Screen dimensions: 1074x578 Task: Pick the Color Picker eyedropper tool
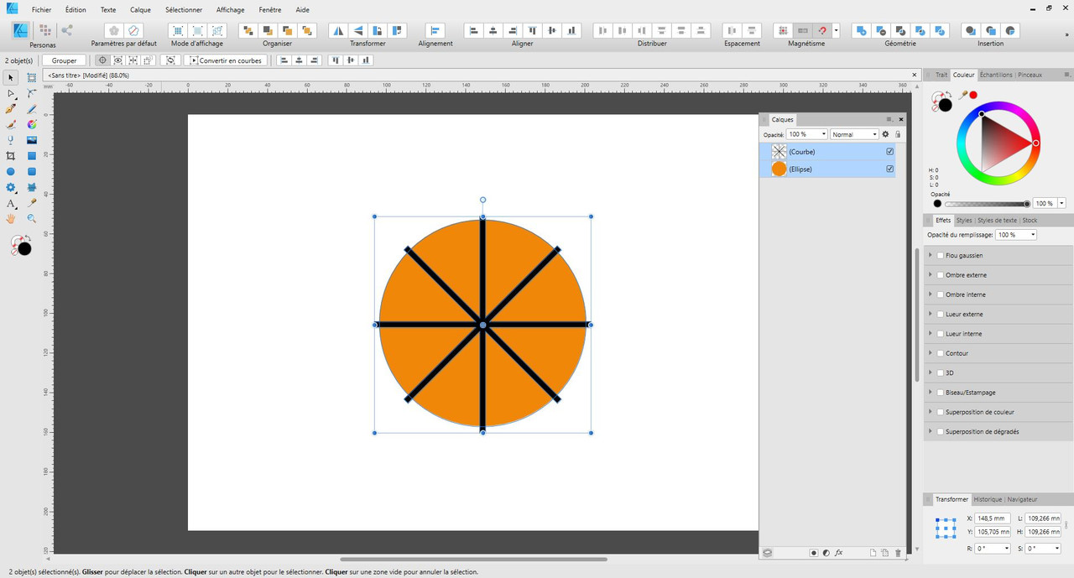[x=32, y=203]
